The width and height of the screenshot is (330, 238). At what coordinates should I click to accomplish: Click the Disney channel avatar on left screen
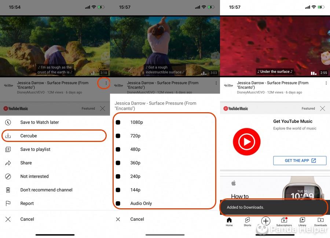click(x=8, y=85)
